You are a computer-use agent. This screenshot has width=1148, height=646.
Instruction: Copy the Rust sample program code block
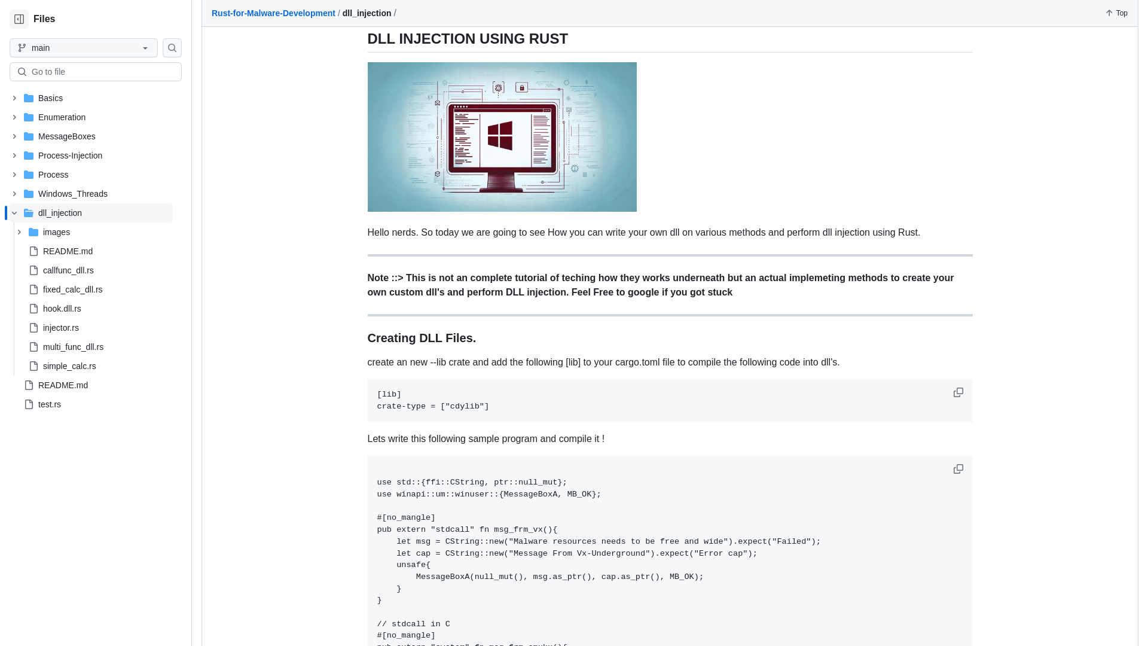click(x=958, y=469)
